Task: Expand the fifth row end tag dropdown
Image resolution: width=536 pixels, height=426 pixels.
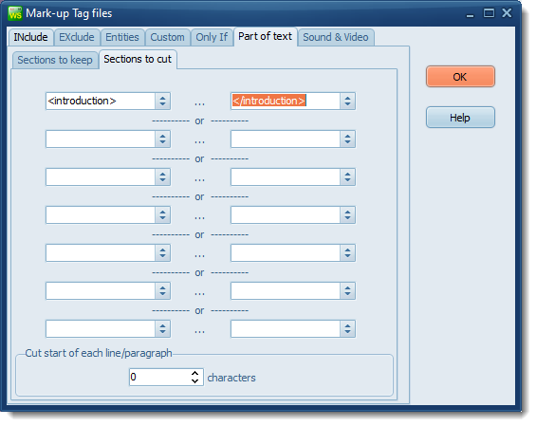Action: (347, 253)
